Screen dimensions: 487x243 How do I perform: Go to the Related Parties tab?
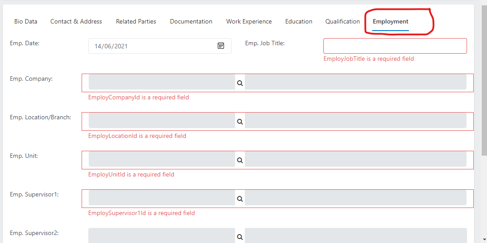[136, 21]
